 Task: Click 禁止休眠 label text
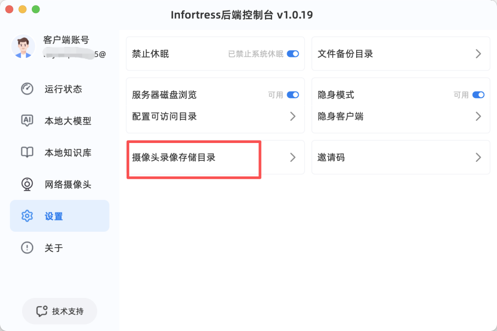click(x=150, y=54)
